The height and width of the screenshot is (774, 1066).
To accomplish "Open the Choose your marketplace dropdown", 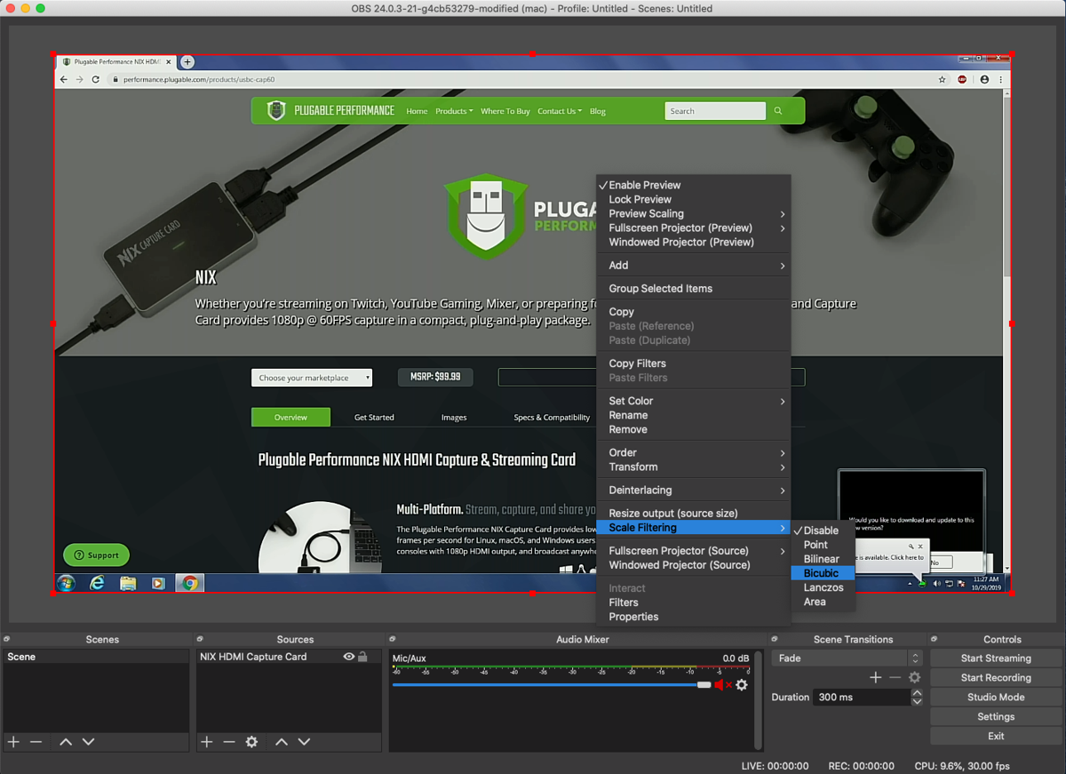I will click(x=312, y=377).
